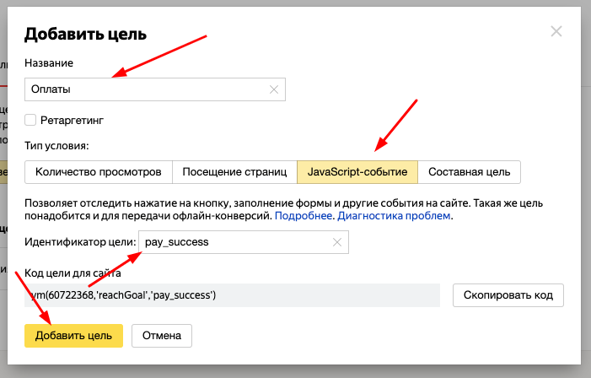Click the Добавить цель dialog heading
The image size is (591, 378).
pos(85,35)
